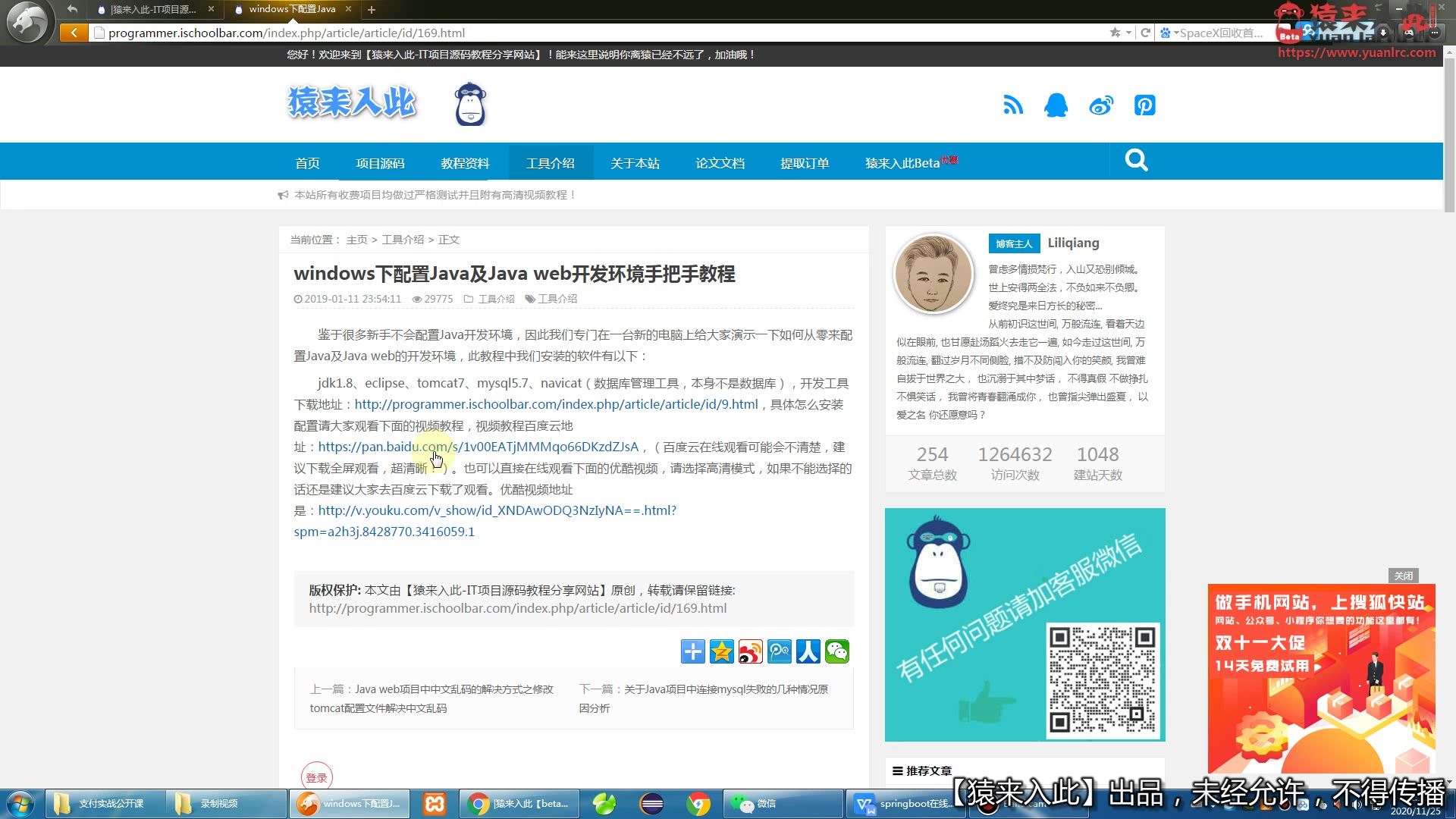This screenshot has width=1456, height=819.
Task: Click the browser back arrow button
Action: tap(74, 33)
